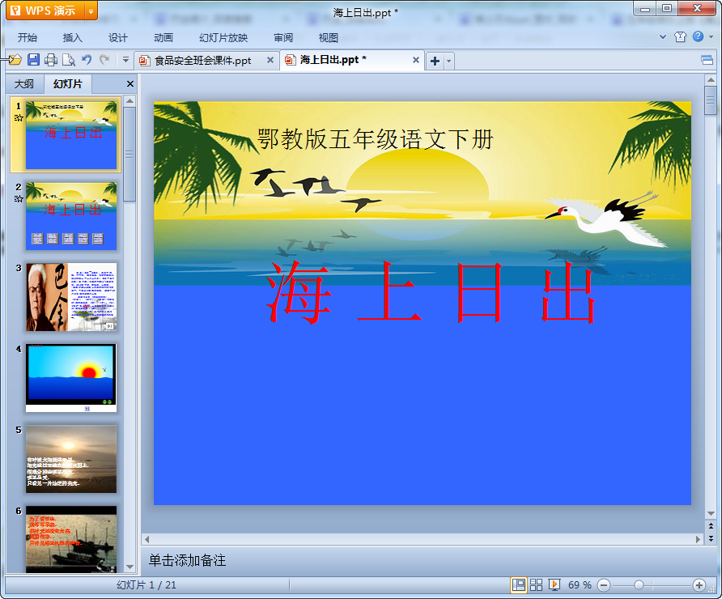This screenshot has height=599, width=722.
Task: Maximize the WPS window
Action: (x=667, y=9)
